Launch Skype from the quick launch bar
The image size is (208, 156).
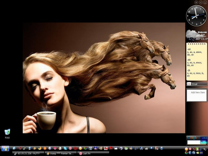coord(65,149)
